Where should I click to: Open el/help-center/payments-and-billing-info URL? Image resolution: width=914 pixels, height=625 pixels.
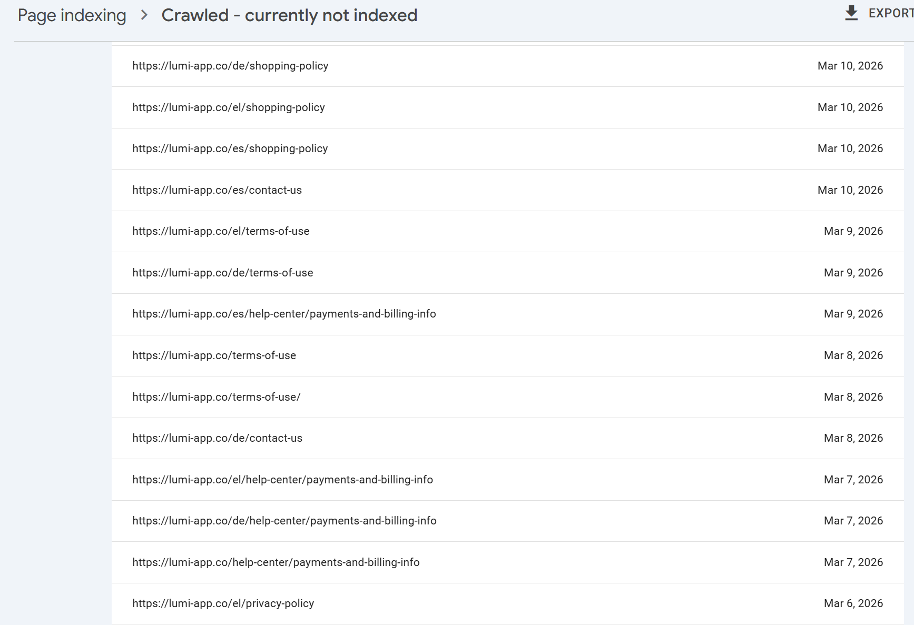tap(282, 480)
